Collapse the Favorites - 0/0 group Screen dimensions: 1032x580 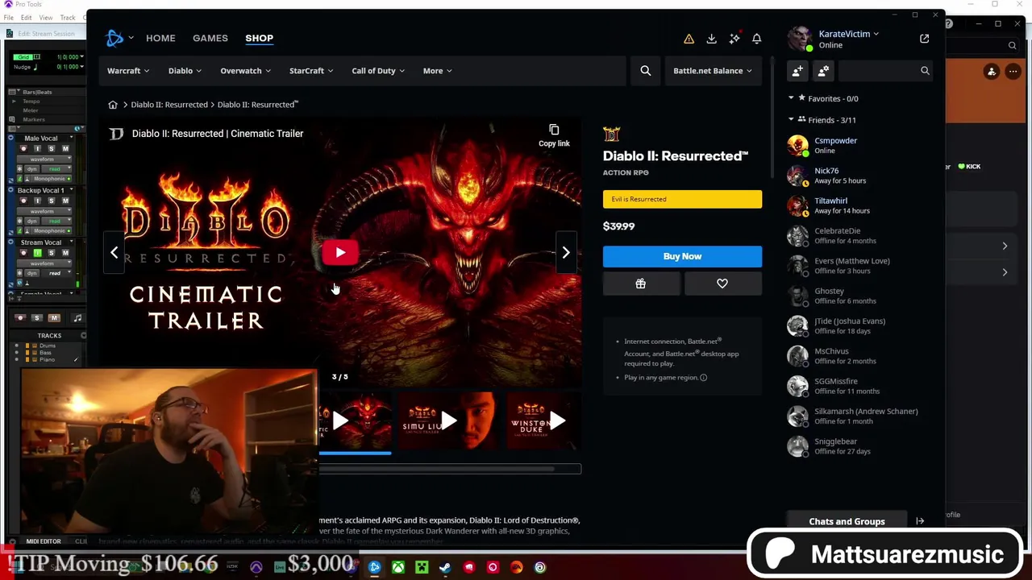click(791, 98)
